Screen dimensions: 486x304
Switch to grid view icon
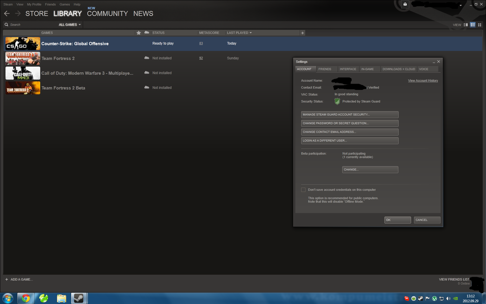[x=480, y=25]
